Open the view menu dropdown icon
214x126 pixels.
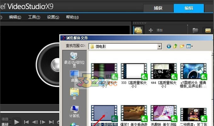(x=189, y=46)
